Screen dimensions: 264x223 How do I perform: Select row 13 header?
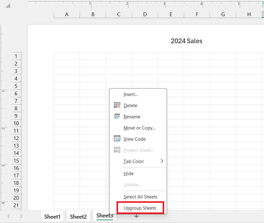[x=16, y=146]
